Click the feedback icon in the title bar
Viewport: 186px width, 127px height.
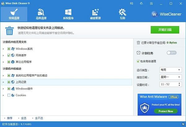(131, 3)
